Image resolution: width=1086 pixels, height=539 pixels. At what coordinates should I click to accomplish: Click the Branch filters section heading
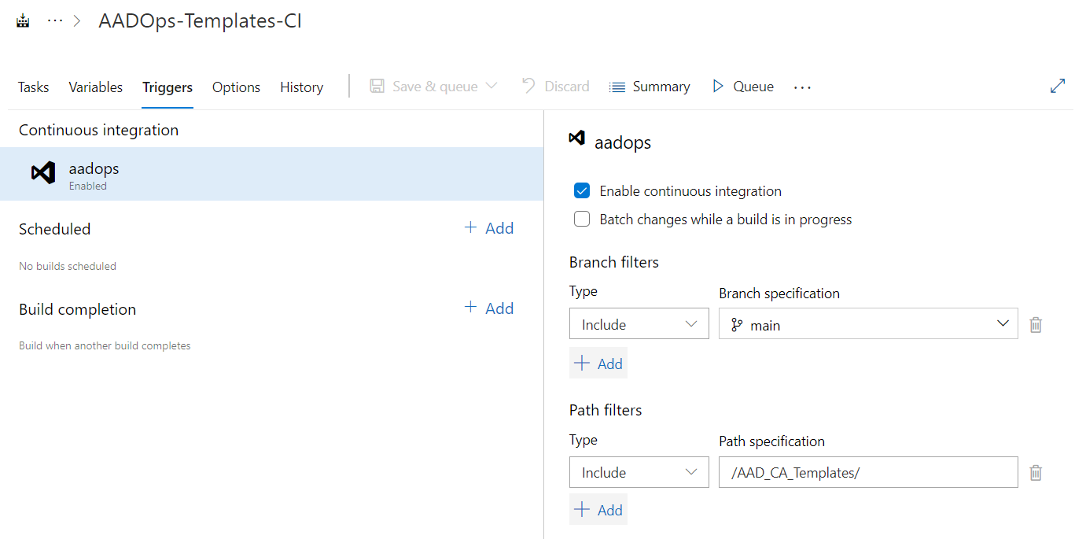tap(614, 262)
